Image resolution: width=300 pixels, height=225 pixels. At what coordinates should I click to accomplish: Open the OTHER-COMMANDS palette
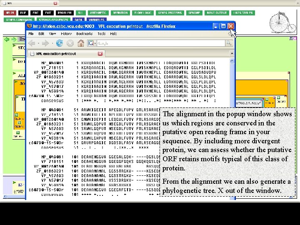tap(19, 20)
